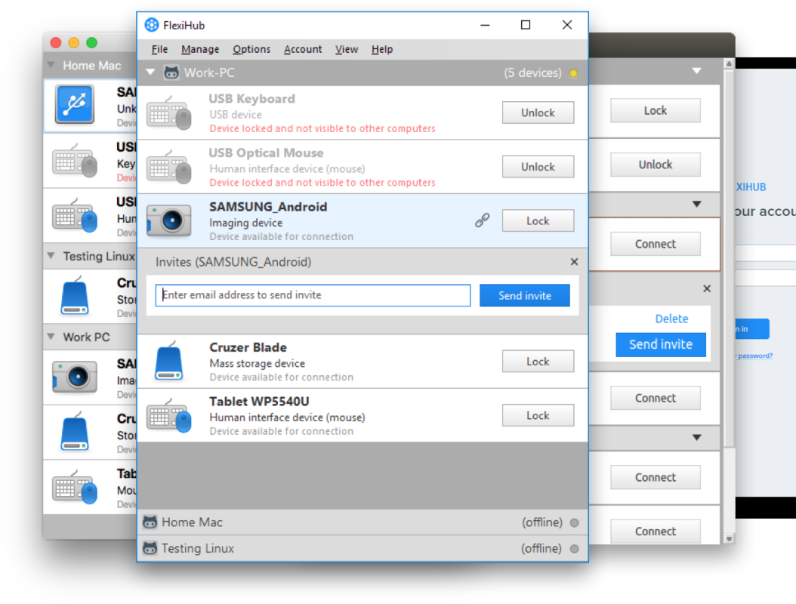The image size is (796, 604).
Task: Click the Testing Linux computer icon at bottom
Action: click(x=150, y=549)
